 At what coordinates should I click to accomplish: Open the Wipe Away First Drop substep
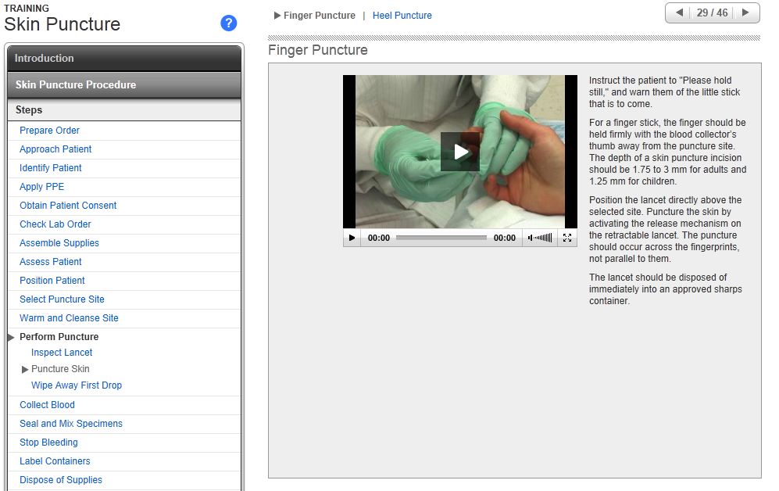[x=77, y=385]
